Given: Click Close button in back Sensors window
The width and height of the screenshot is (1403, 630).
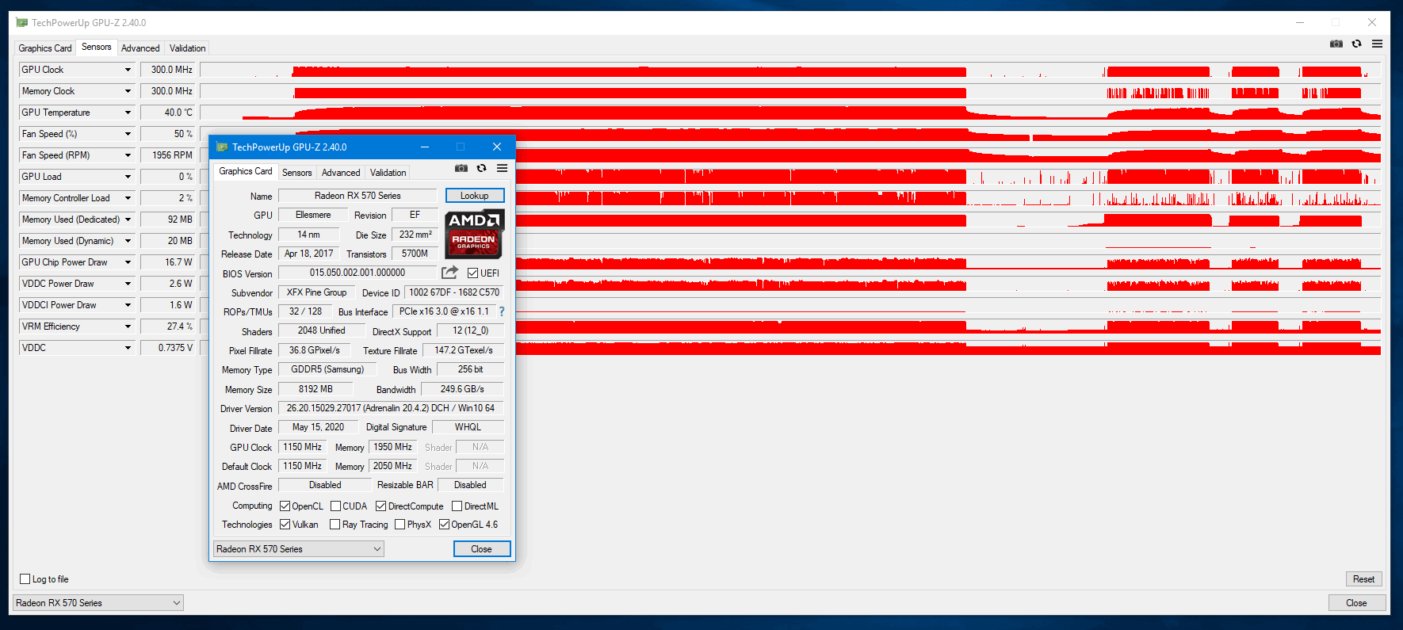Looking at the screenshot, I should [1357, 602].
